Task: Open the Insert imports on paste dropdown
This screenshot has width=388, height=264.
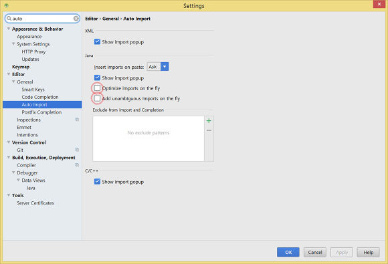Action: 165,66
